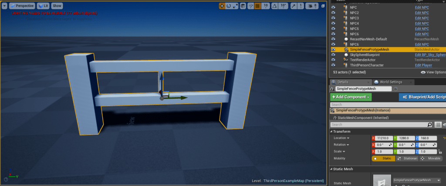Set Mobility to Movable

430,159
